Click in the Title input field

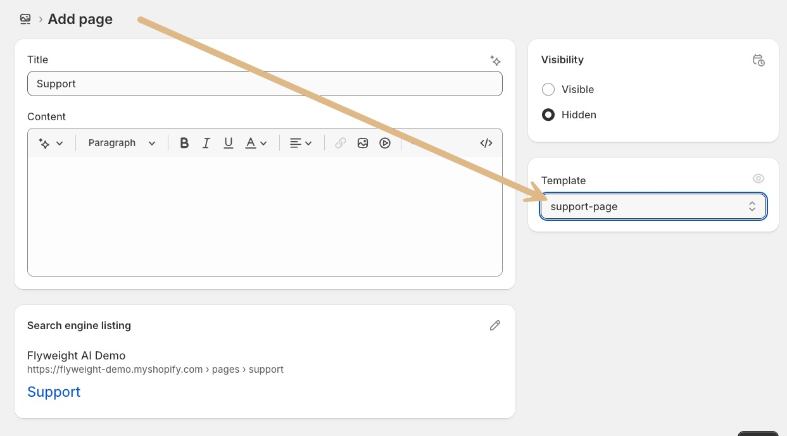tap(265, 84)
